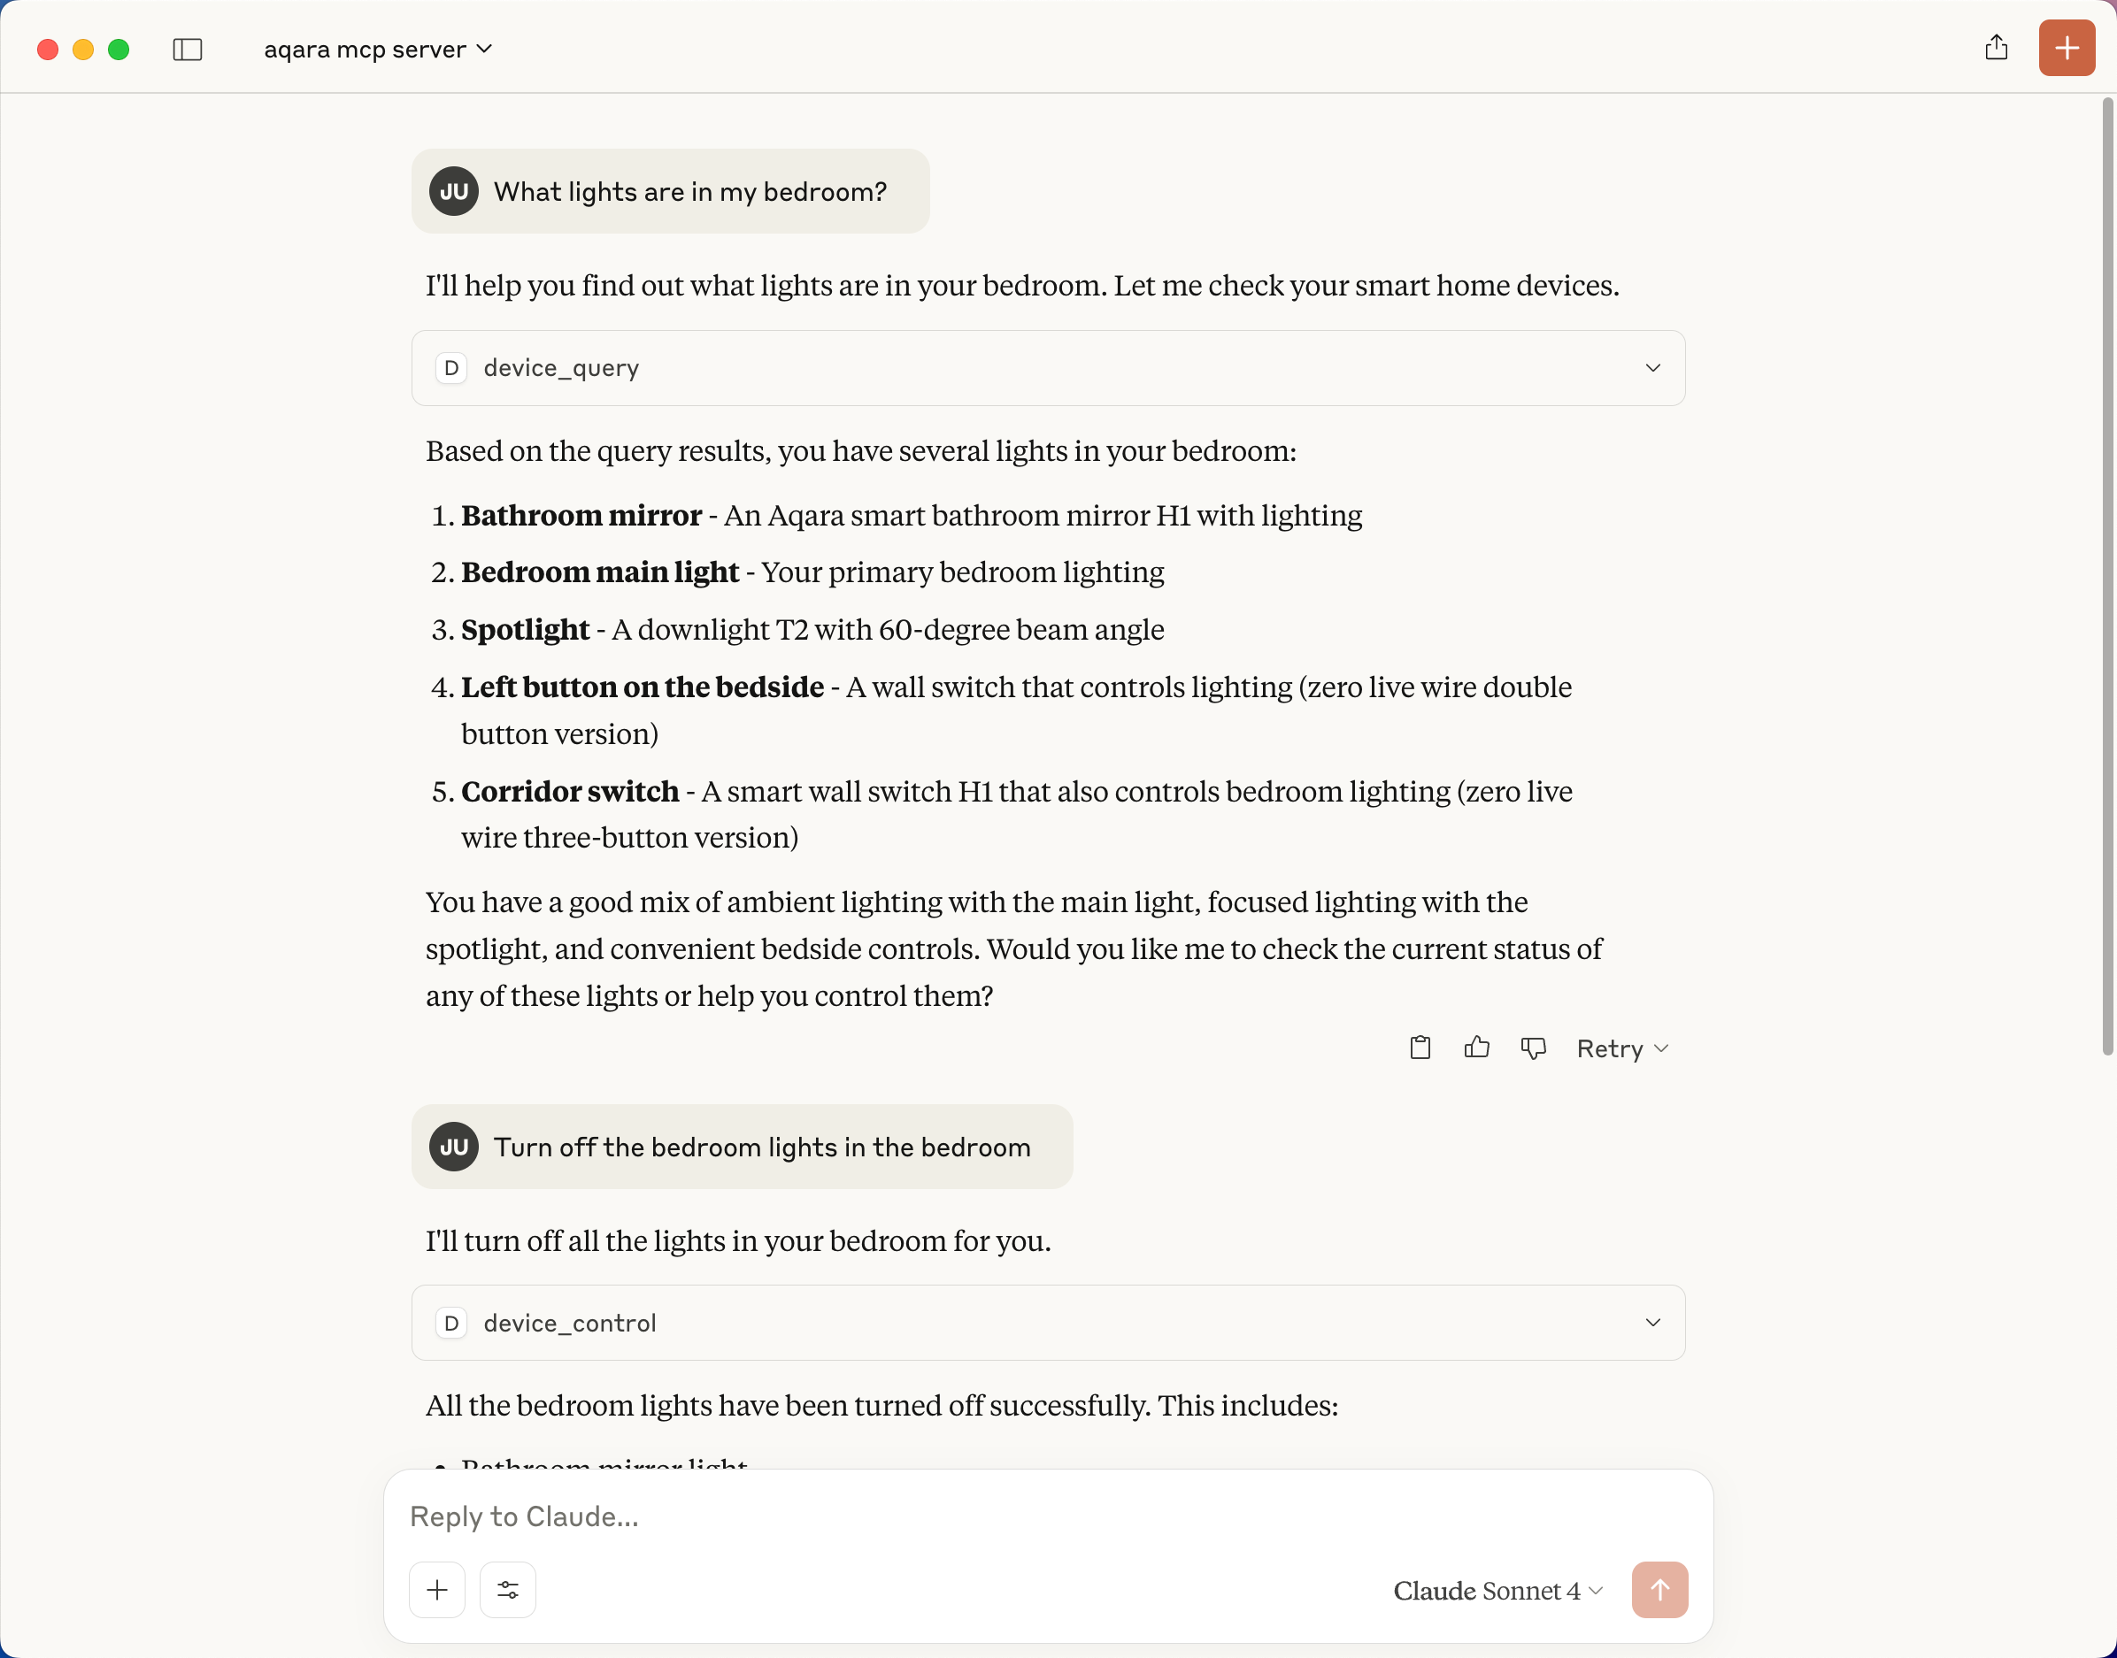Click the scrollbar on the right edge

[2107, 582]
